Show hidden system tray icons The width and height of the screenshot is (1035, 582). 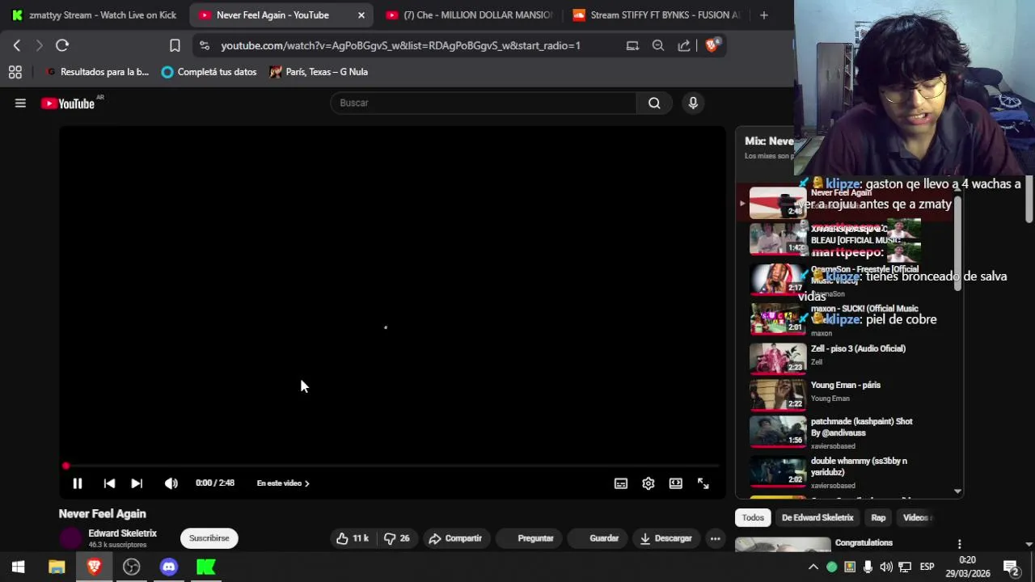(813, 567)
